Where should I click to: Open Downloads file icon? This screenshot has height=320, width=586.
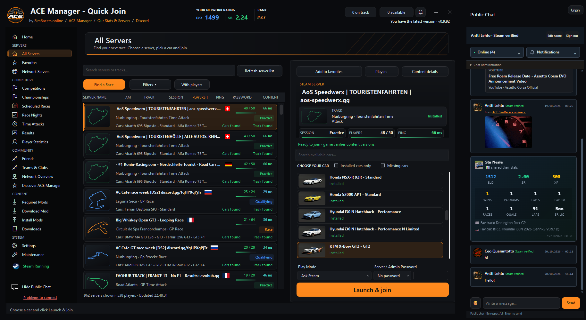[x=15, y=229]
